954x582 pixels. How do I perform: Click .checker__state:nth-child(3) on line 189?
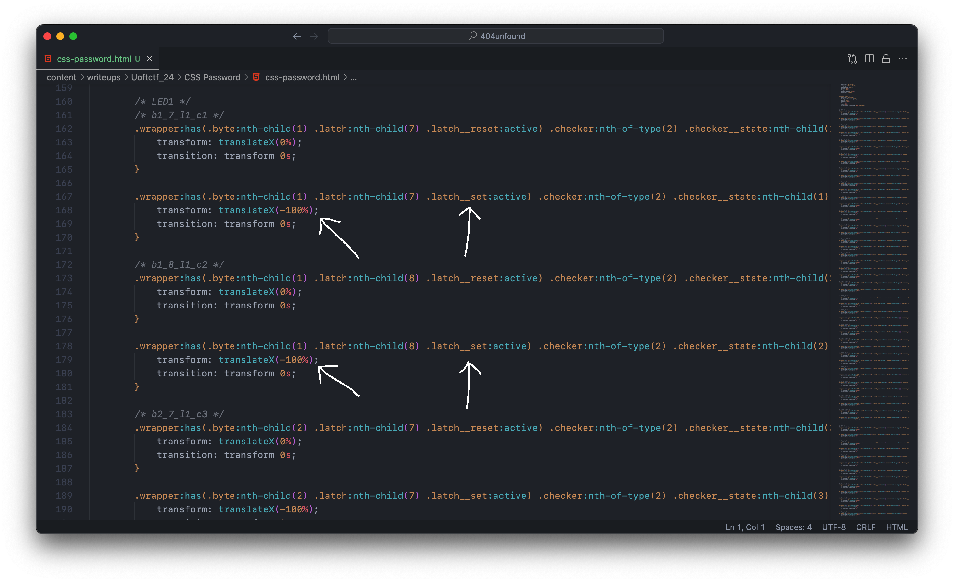751,496
